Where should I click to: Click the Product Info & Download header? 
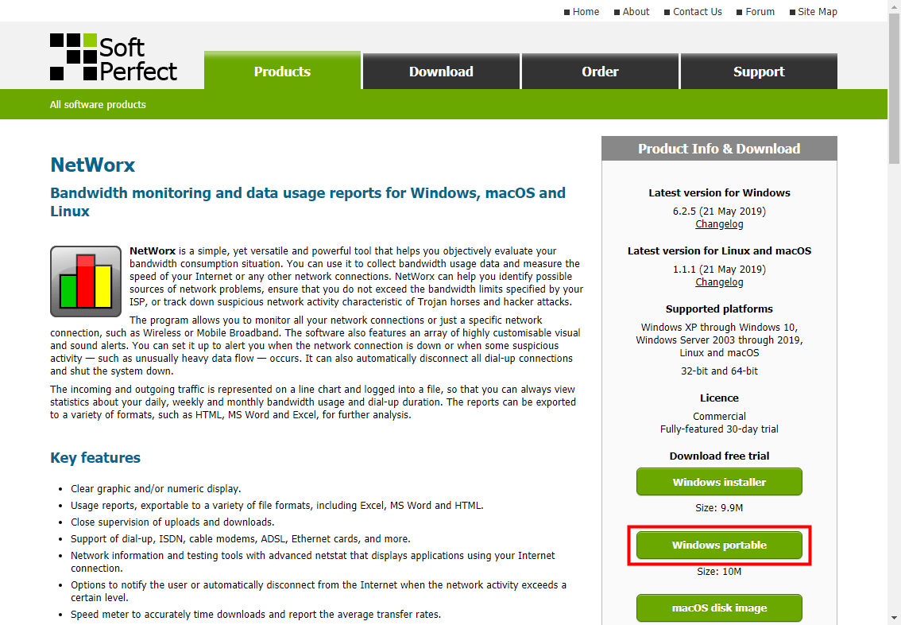(x=719, y=149)
